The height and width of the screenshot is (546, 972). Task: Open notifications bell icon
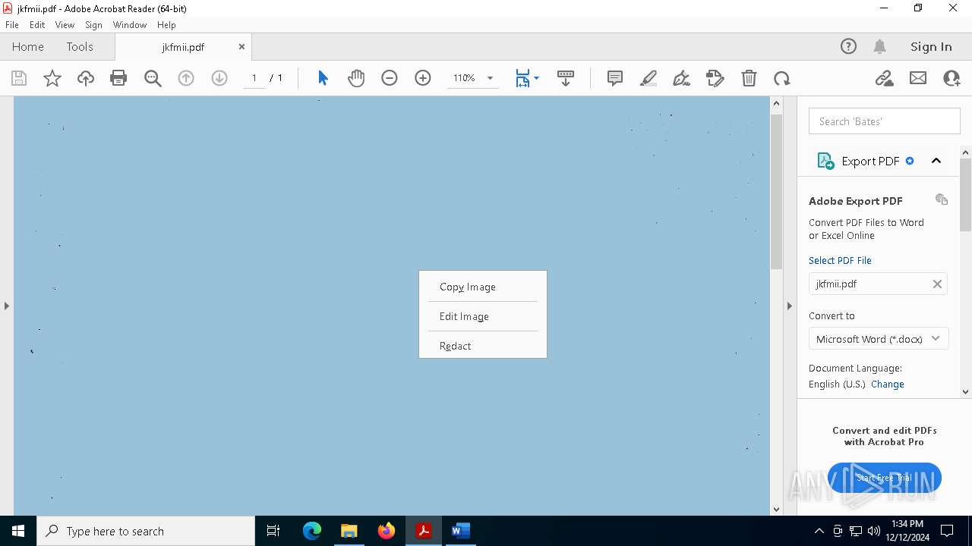click(x=879, y=46)
